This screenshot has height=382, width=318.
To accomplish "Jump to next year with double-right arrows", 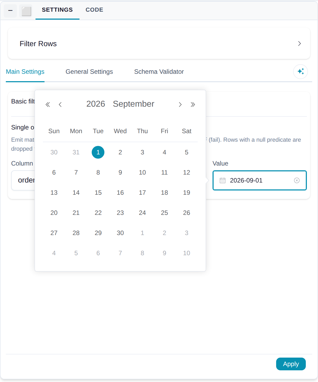I will (193, 105).
